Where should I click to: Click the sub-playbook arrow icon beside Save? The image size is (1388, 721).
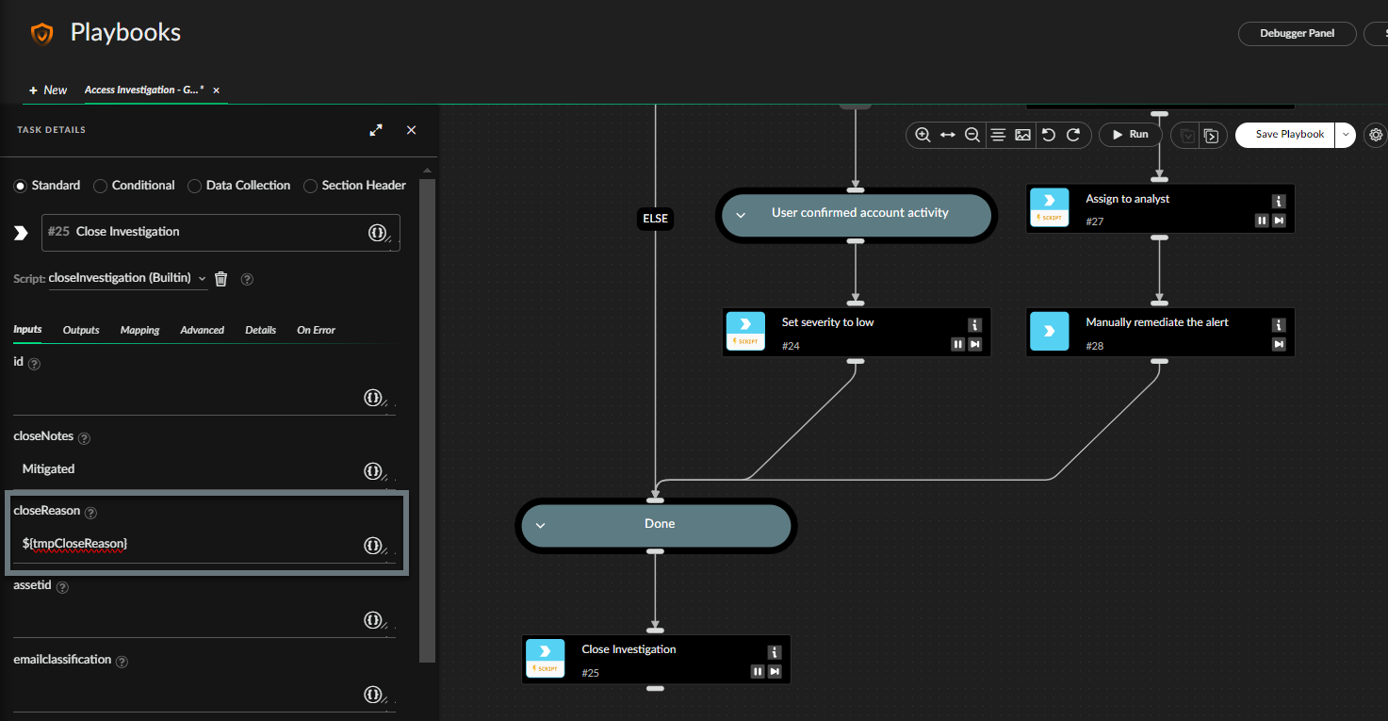(x=1212, y=136)
